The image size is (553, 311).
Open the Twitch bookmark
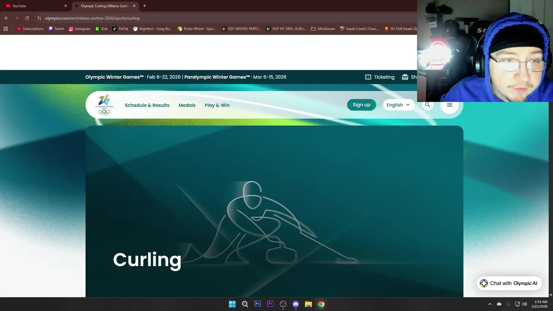click(x=57, y=29)
